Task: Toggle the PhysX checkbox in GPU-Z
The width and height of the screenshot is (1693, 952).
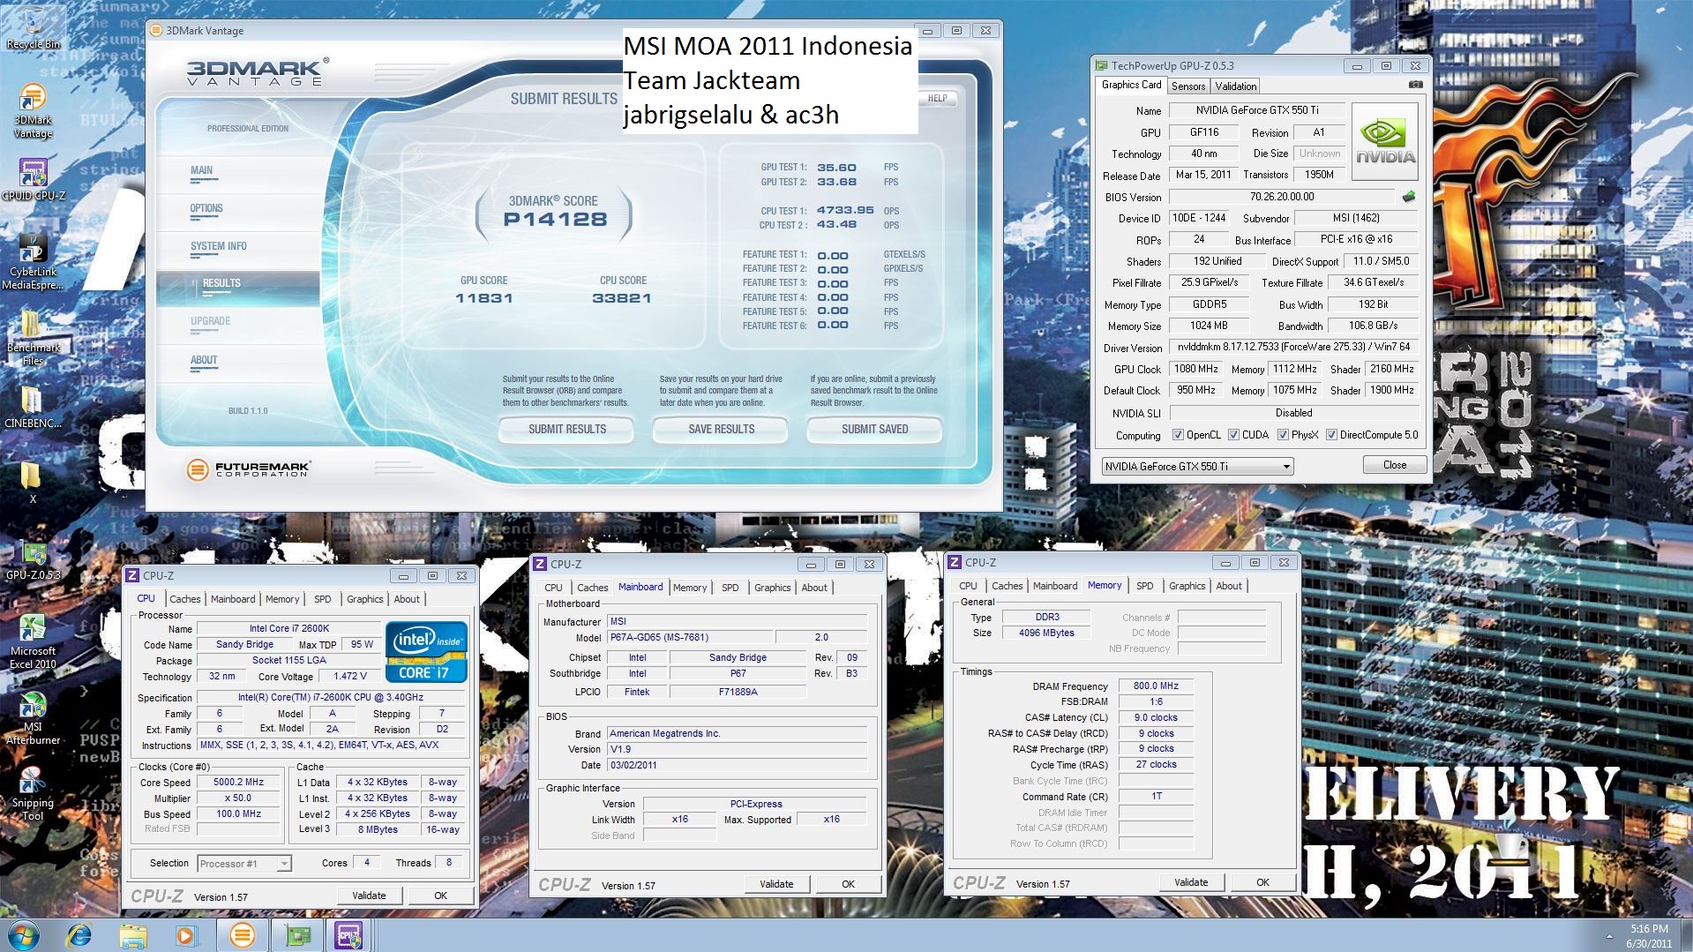Action: (1282, 435)
